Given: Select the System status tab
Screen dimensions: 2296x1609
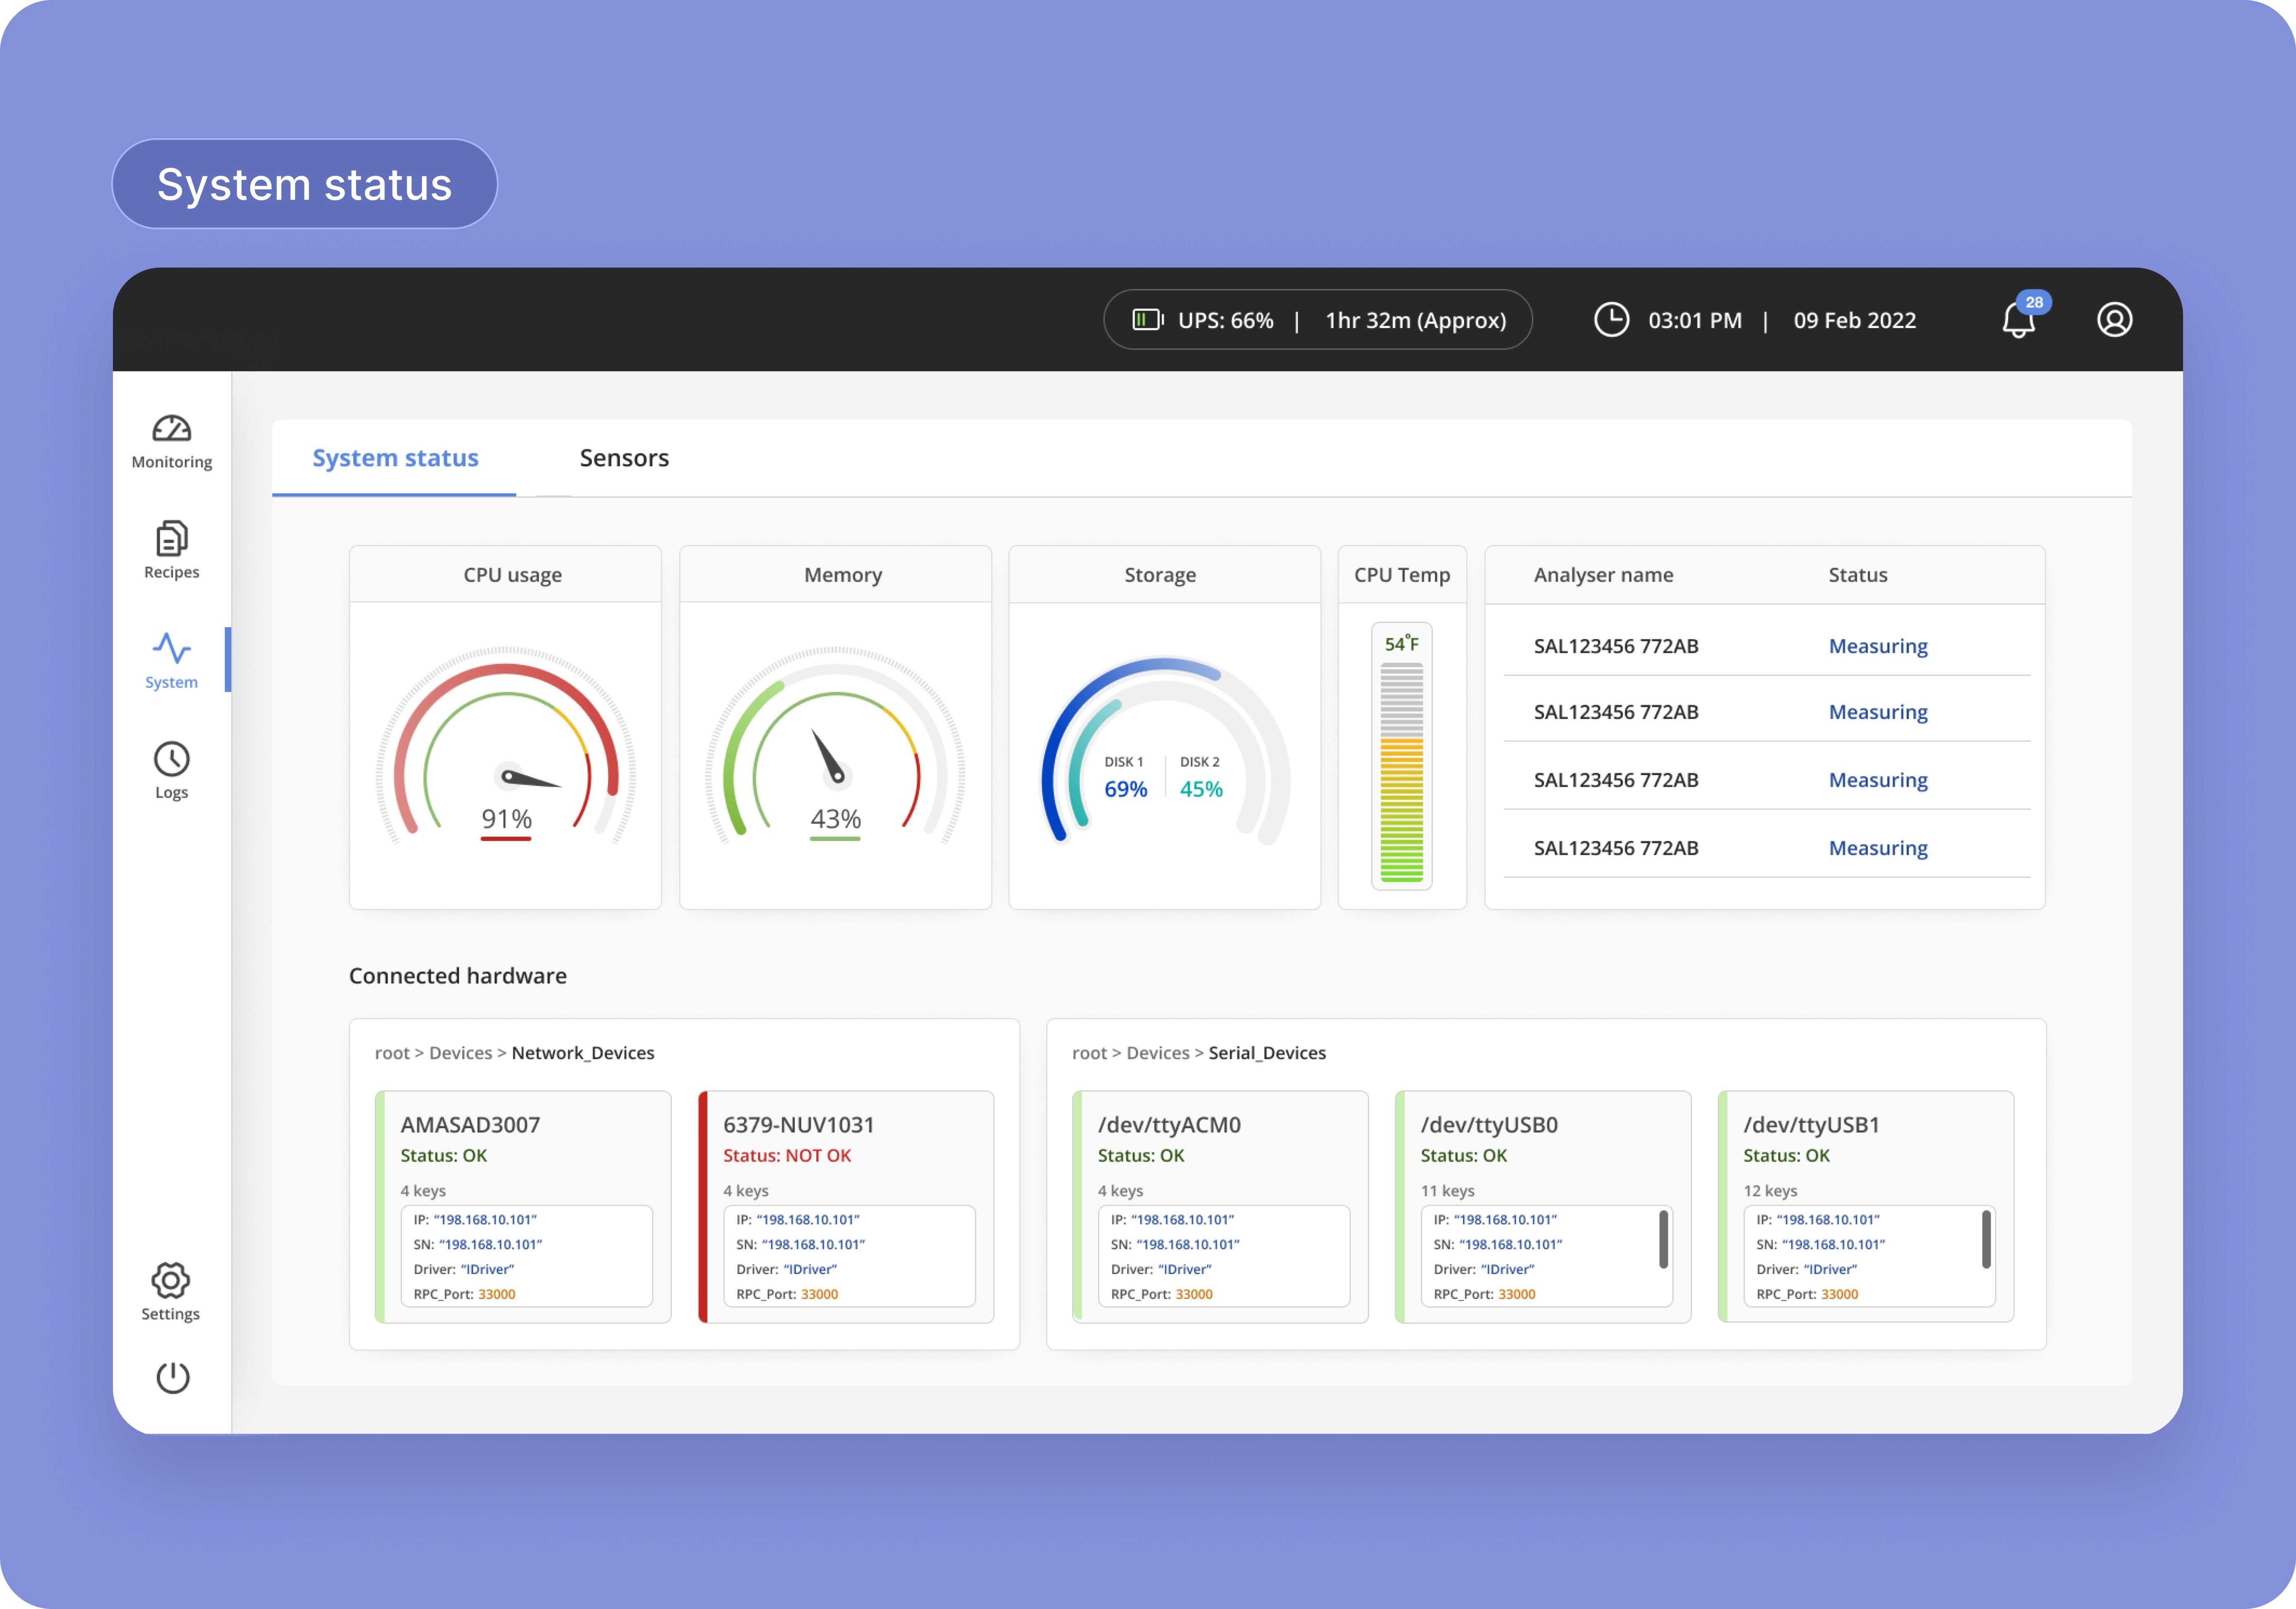Looking at the screenshot, I should 395,458.
